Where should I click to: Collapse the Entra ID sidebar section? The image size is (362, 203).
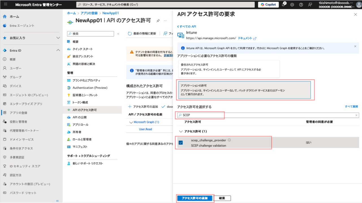point(58,51)
